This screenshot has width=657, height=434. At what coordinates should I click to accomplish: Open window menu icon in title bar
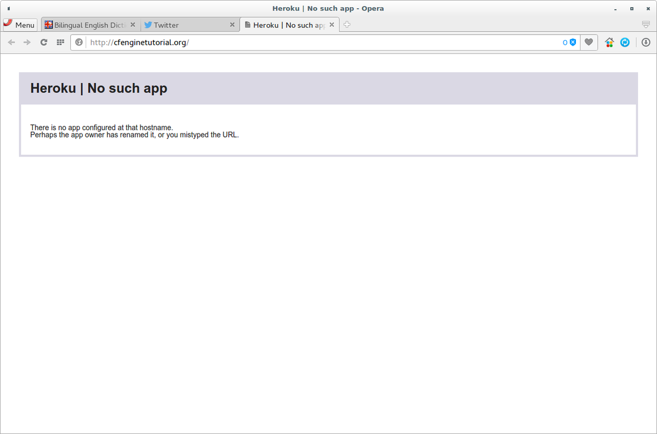coord(9,9)
